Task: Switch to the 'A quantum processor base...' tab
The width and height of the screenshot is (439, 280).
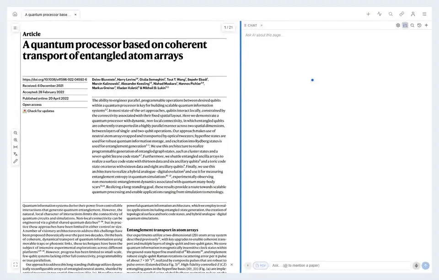Action: (x=48, y=15)
